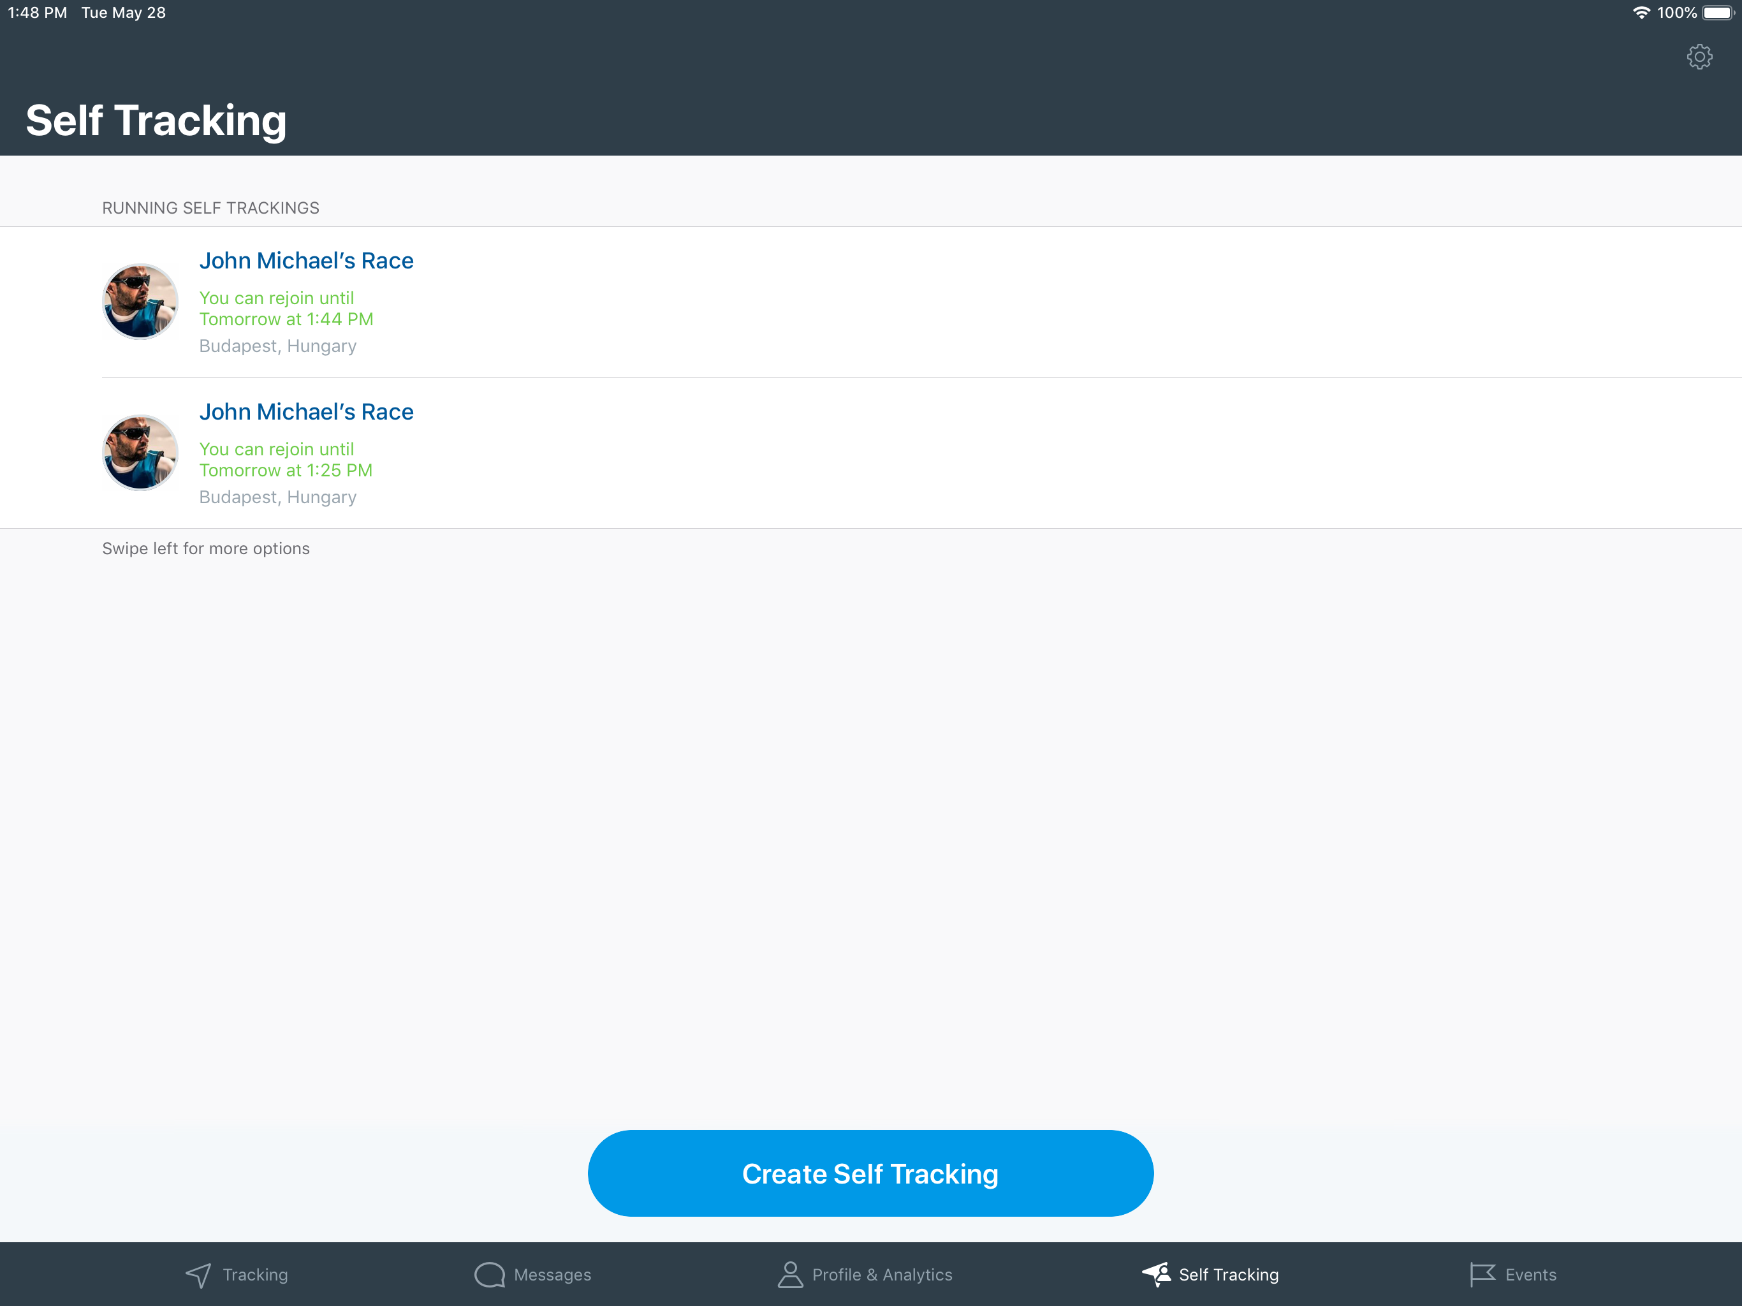Tap the Profile & Analytics person icon
The image size is (1742, 1306).
790,1273
